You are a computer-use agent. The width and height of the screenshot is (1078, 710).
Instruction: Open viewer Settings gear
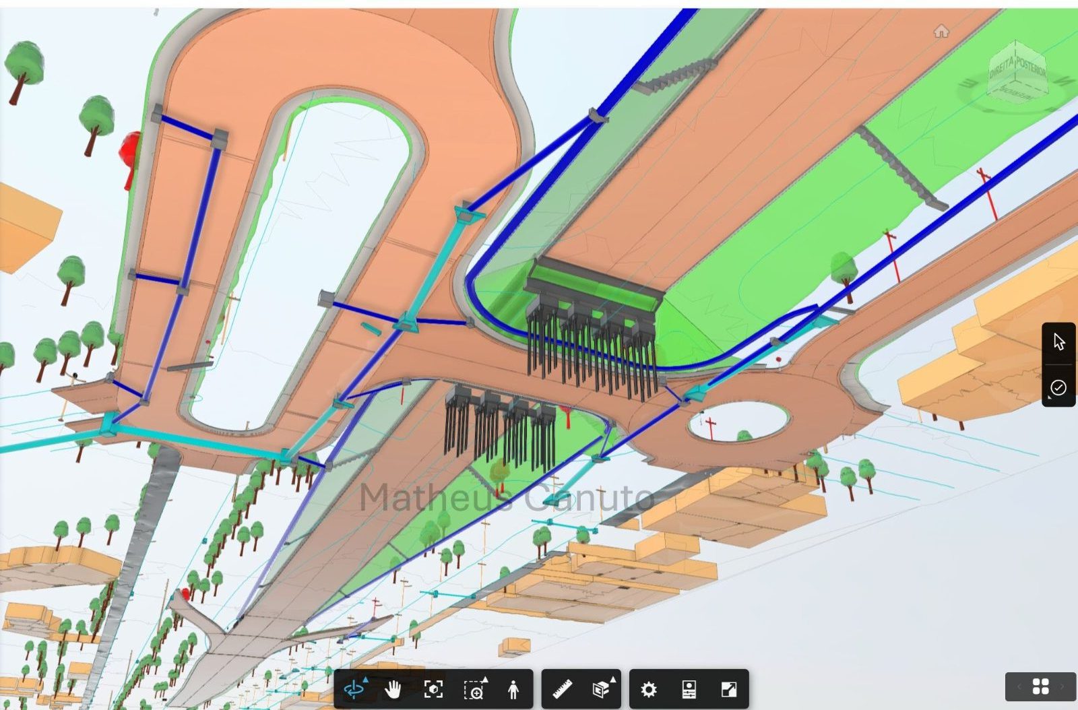[x=649, y=689]
